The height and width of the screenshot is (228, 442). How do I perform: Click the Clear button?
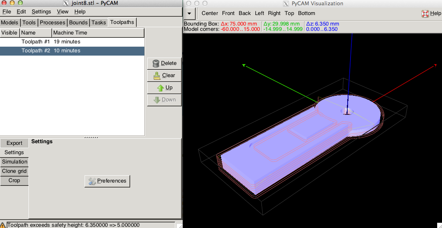[164, 75]
